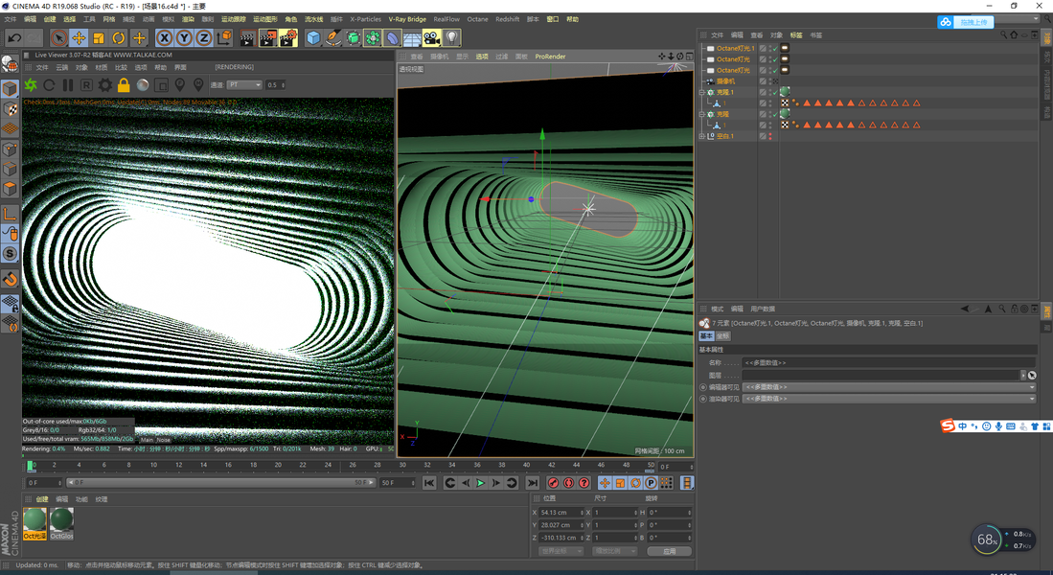Screen dimensions: 1053x575
Task: Select the 摄像机 object row
Action: pos(725,81)
